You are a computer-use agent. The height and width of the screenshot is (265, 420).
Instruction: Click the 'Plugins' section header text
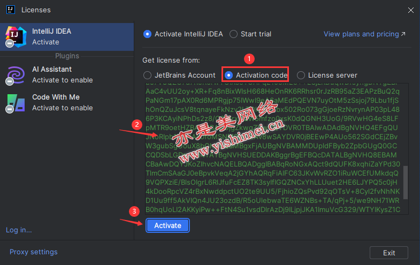point(67,56)
